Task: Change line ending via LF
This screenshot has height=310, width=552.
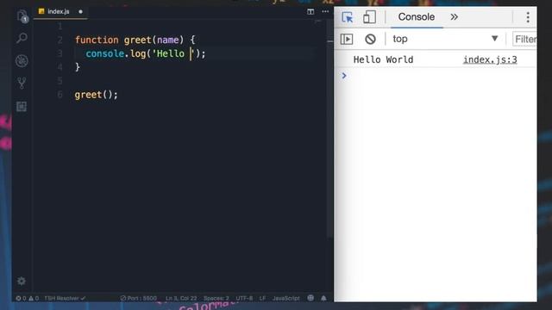Action: [x=262, y=299]
